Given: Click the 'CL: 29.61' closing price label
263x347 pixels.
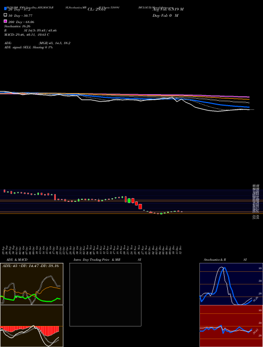Looking at the screenshot, I should [97, 9].
